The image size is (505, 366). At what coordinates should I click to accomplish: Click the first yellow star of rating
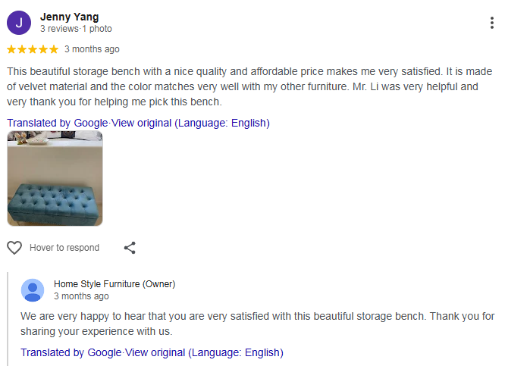[12, 49]
